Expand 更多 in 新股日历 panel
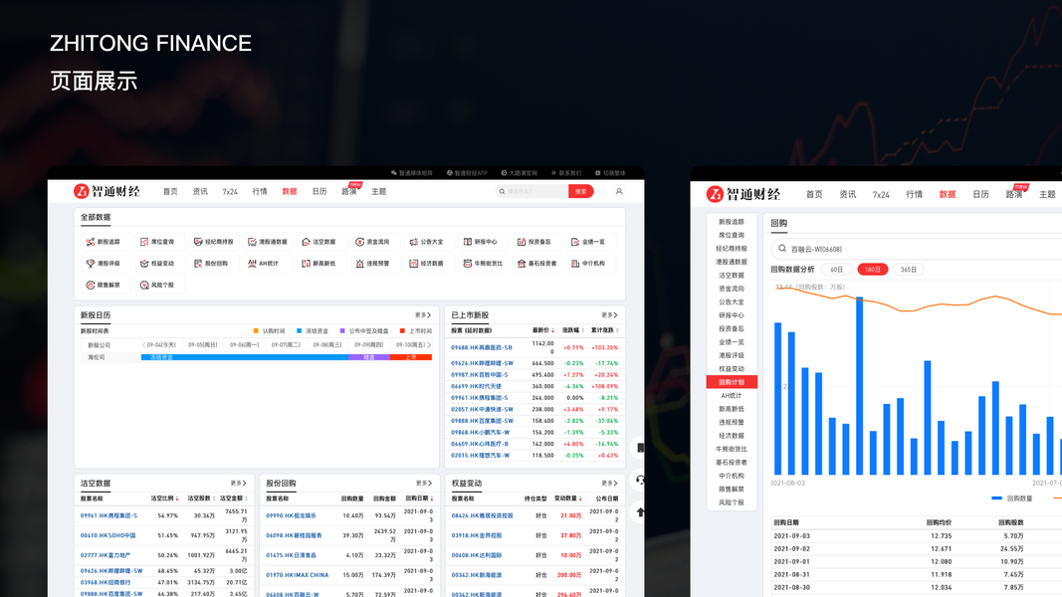Viewport: 1062px width, 597px height. tap(423, 314)
